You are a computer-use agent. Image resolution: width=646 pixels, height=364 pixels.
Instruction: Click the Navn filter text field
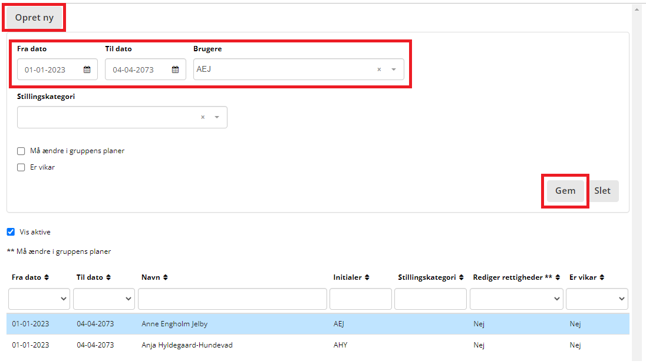coord(232,299)
